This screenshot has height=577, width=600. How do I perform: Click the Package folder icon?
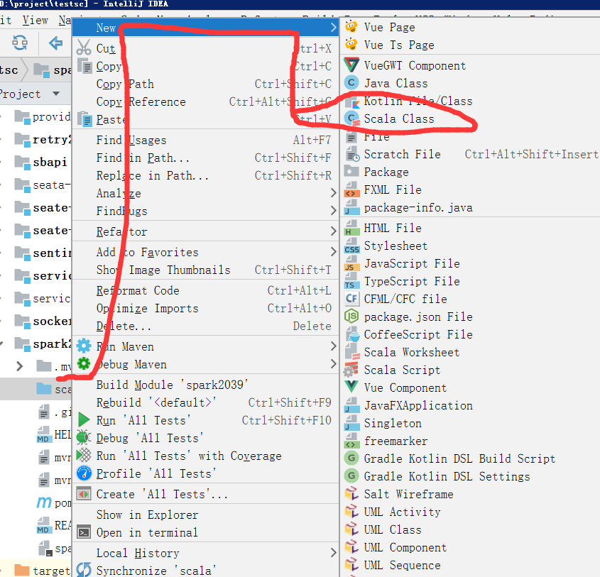[x=351, y=171]
